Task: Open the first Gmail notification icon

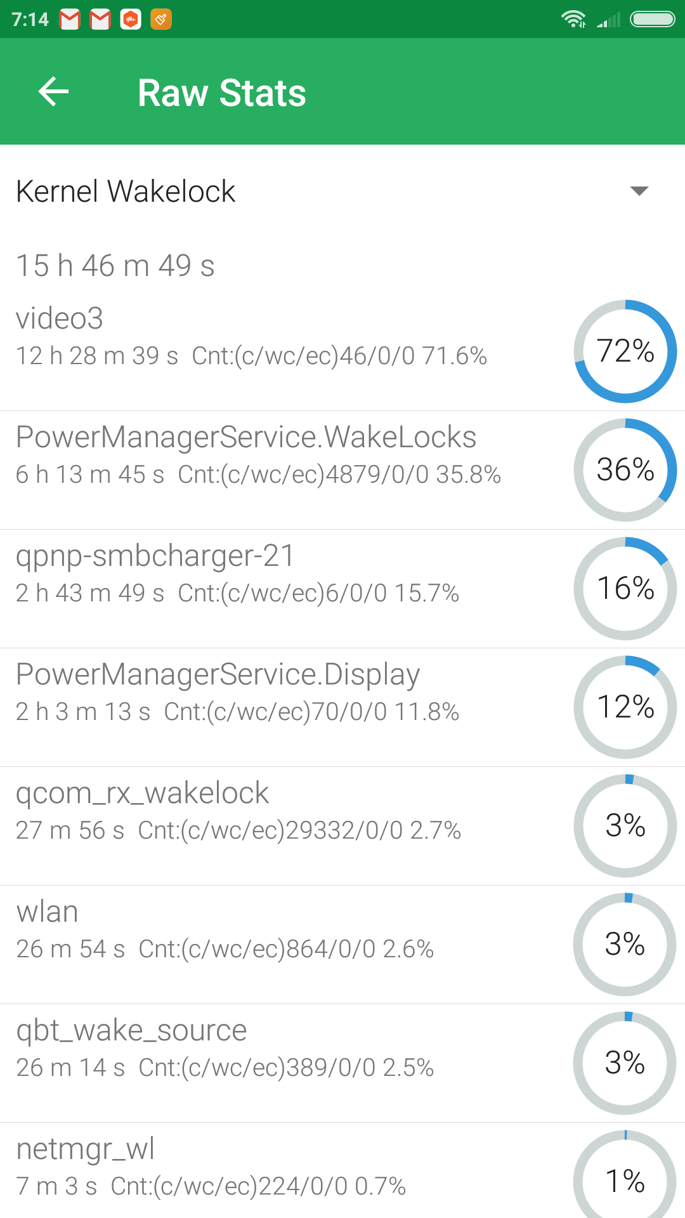Action: coord(70,20)
